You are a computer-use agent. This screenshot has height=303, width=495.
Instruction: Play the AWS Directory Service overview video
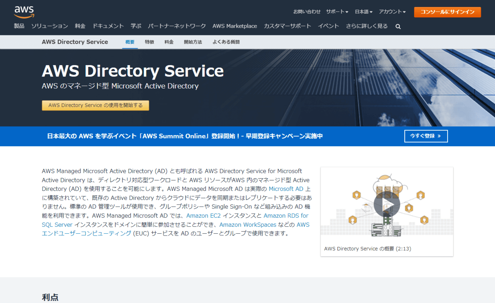point(387,204)
